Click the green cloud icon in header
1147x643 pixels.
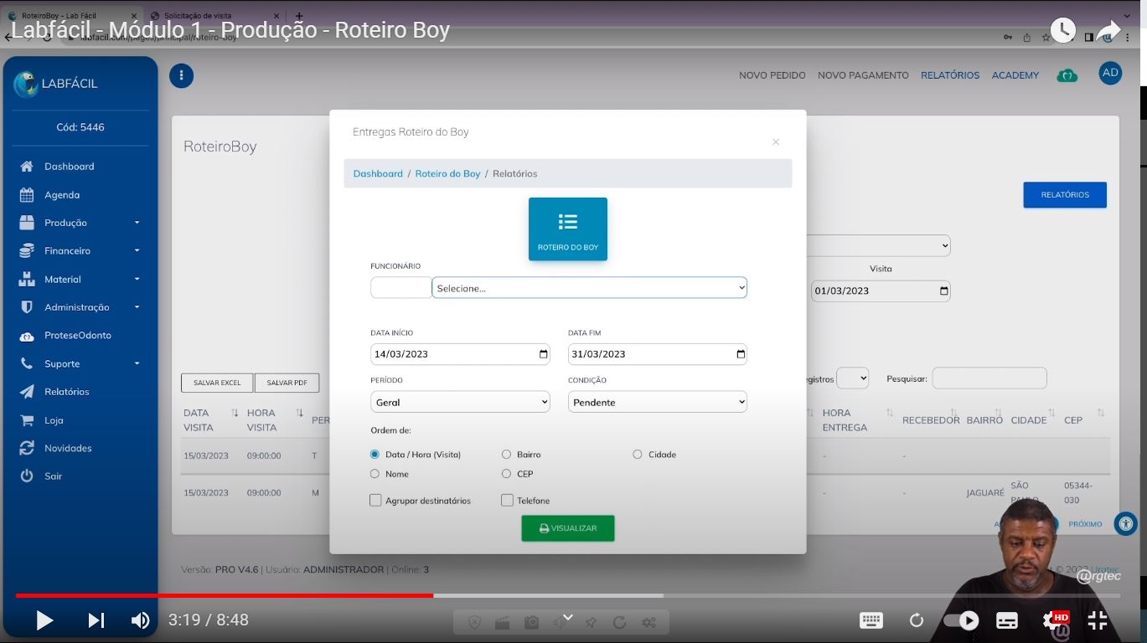point(1067,75)
